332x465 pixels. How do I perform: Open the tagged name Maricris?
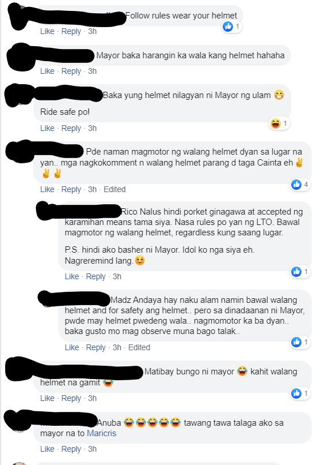click(x=101, y=433)
